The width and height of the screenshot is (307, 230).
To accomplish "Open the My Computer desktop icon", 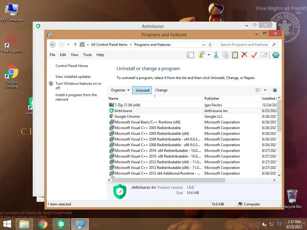I will [12, 13].
